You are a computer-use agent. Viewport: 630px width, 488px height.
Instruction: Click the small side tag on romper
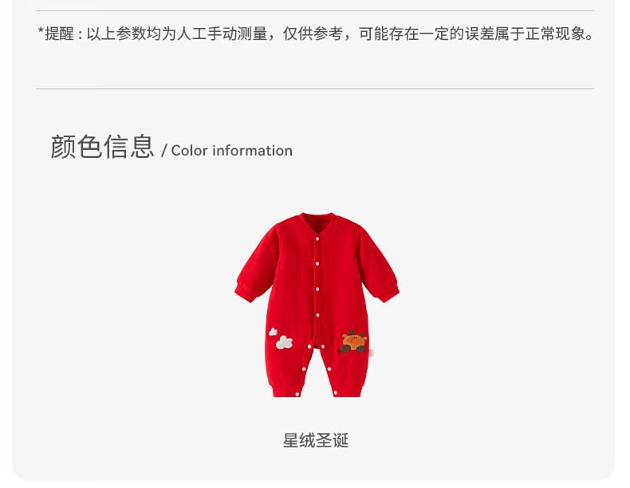coord(372,353)
